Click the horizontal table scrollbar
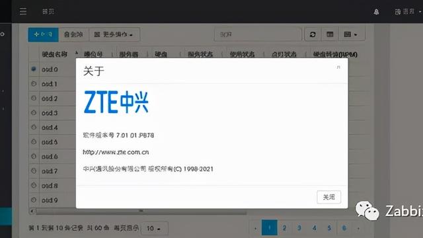 click(x=141, y=212)
